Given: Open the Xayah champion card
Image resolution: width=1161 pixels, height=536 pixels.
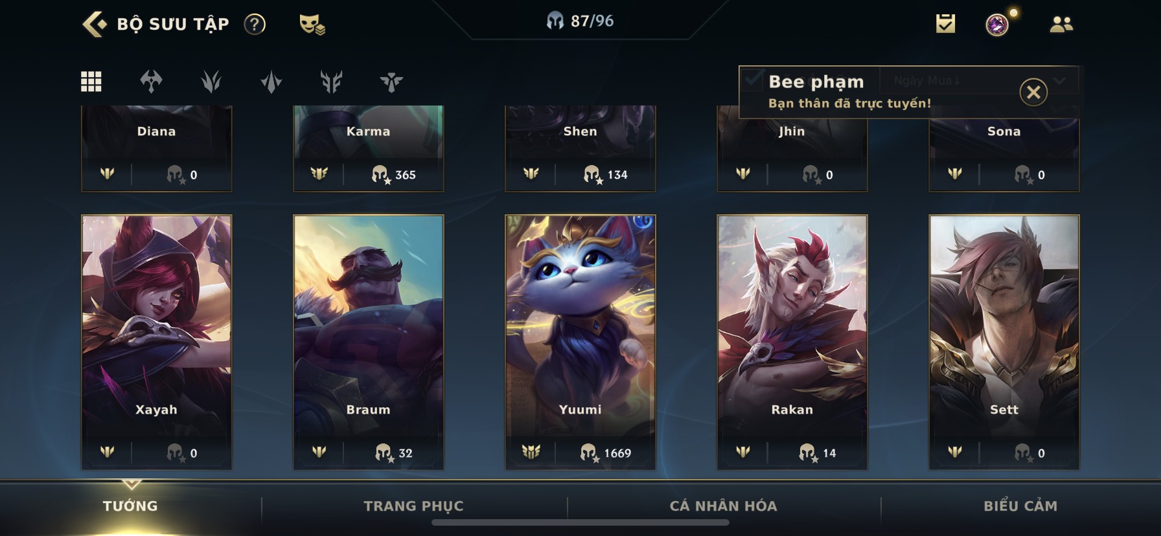Looking at the screenshot, I should coord(156,342).
